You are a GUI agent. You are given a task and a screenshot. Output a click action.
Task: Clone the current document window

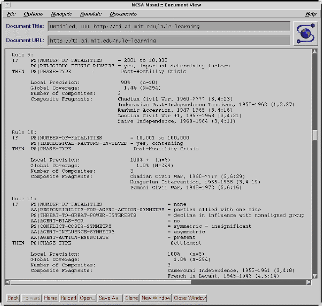tap(131, 298)
